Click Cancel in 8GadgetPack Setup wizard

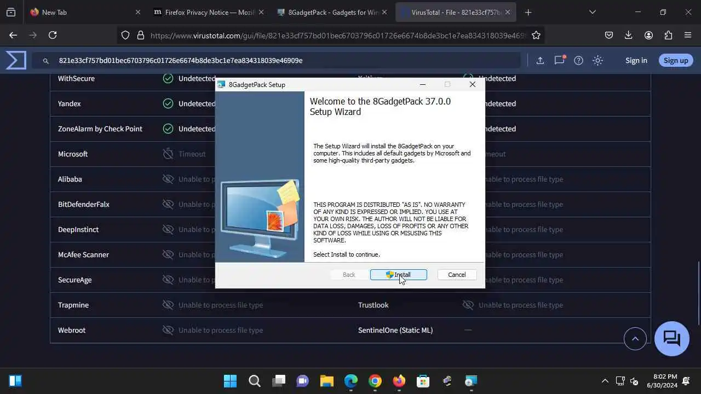tap(457, 275)
